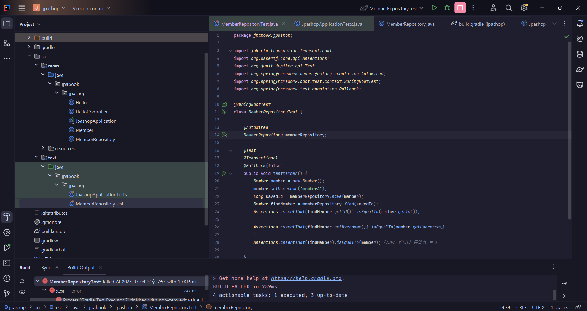
Task: Click the CRLF line separator in status bar
Action: click(x=521, y=307)
